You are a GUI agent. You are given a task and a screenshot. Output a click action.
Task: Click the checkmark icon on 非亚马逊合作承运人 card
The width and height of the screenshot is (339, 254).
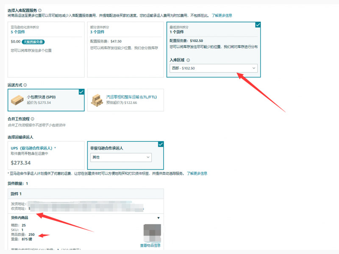(160, 144)
